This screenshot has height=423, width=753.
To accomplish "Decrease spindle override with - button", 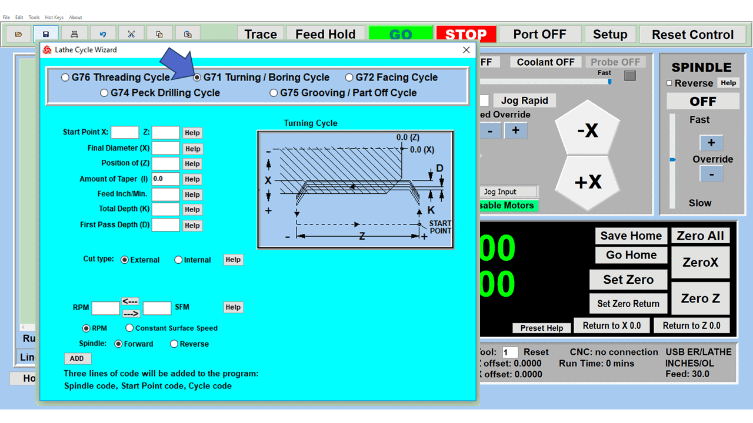I will point(711,174).
